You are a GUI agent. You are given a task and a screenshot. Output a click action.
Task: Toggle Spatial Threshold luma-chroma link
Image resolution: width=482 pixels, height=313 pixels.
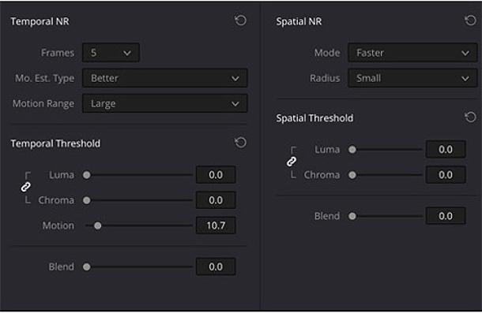coord(292,162)
